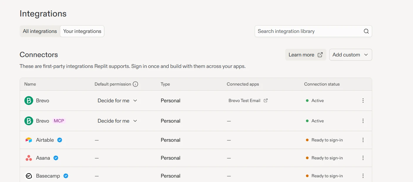Viewport: 413px width, 182px height.
Task: Click Ready to sign-in status for Airtable
Action: click(327, 140)
